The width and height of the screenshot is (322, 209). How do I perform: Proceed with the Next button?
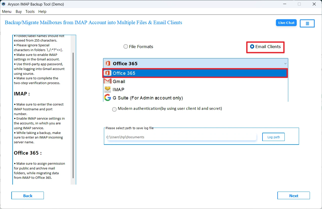point(294,196)
